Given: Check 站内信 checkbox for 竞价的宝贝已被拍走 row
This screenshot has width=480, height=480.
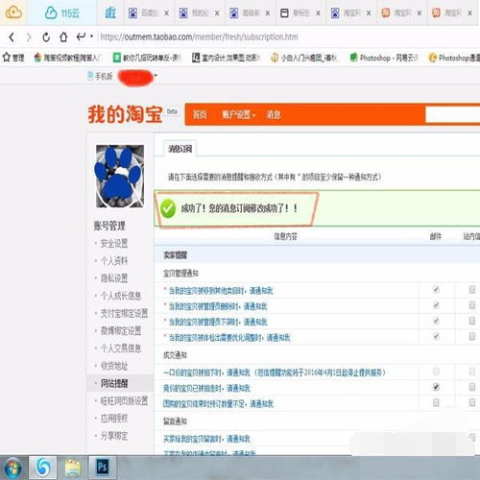Looking at the screenshot, I should [472, 387].
